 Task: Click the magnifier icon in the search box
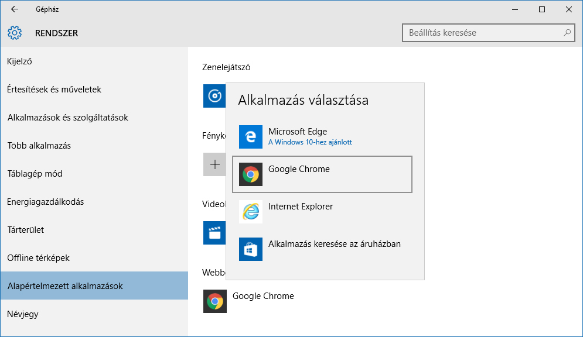[567, 33]
